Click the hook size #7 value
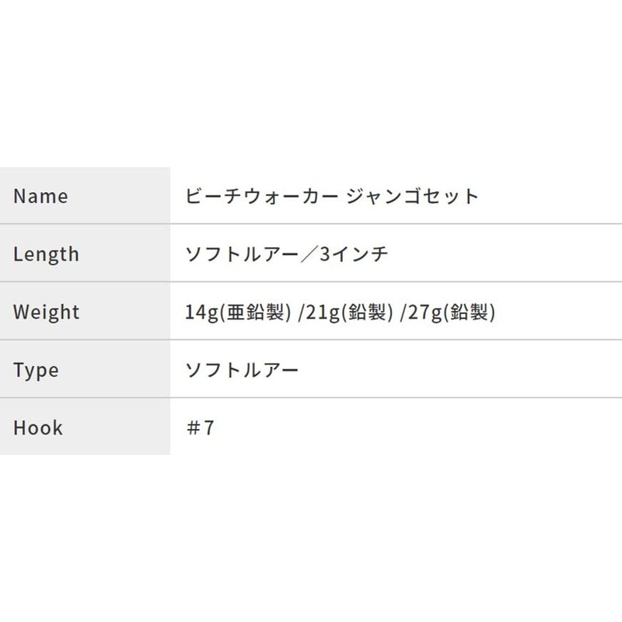Viewport: 622px width, 622px height. pos(201,428)
